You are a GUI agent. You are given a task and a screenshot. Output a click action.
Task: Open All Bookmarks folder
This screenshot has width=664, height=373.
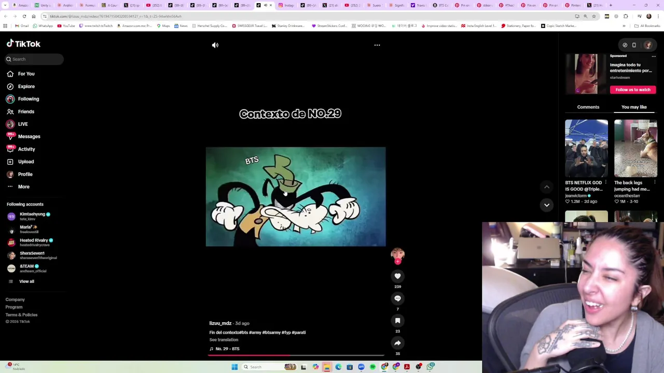point(647,25)
